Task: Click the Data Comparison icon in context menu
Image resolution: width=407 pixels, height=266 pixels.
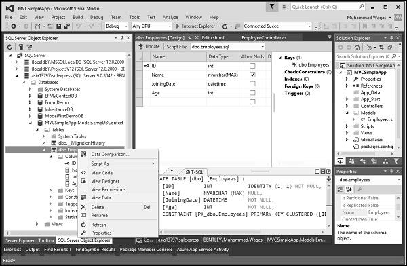Action: click(83, 154)
